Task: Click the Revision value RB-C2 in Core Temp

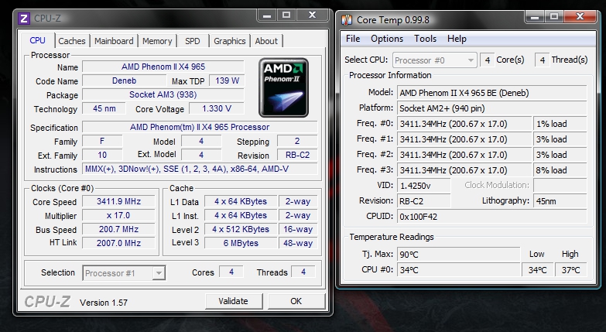Action: pyautogui.click(x=424, y=201)
